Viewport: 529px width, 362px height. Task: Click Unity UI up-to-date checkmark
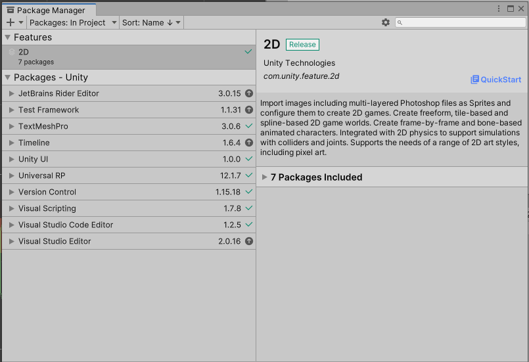click(249, 158)
